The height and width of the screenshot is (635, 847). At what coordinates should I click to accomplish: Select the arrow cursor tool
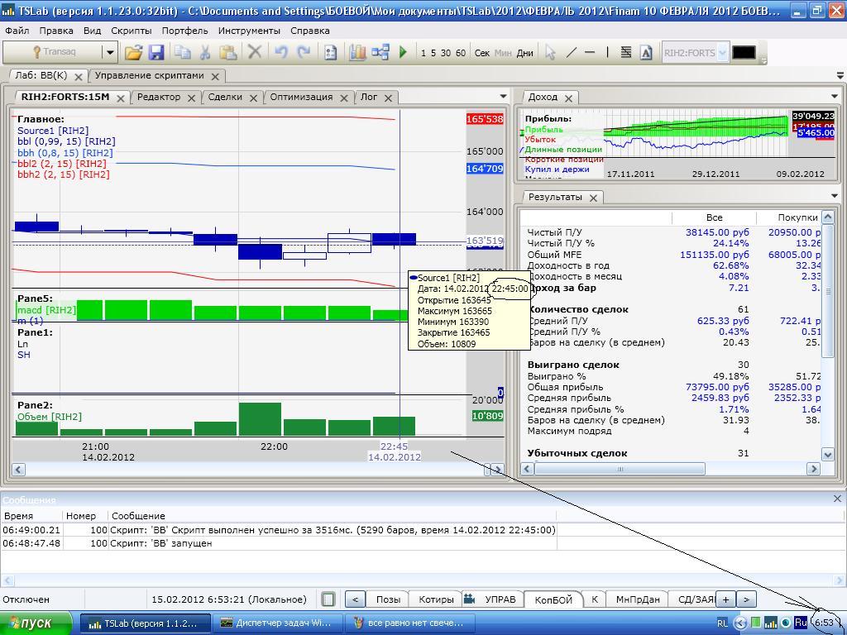pos(550,52)
